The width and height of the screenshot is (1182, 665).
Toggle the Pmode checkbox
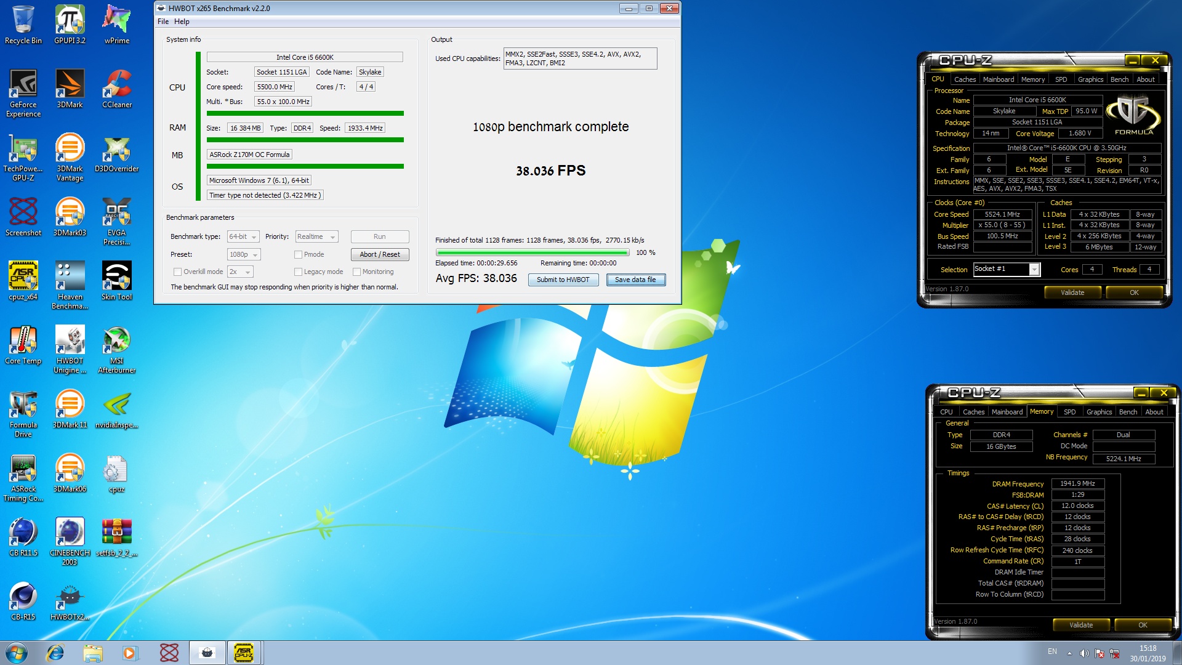point(298,254)
